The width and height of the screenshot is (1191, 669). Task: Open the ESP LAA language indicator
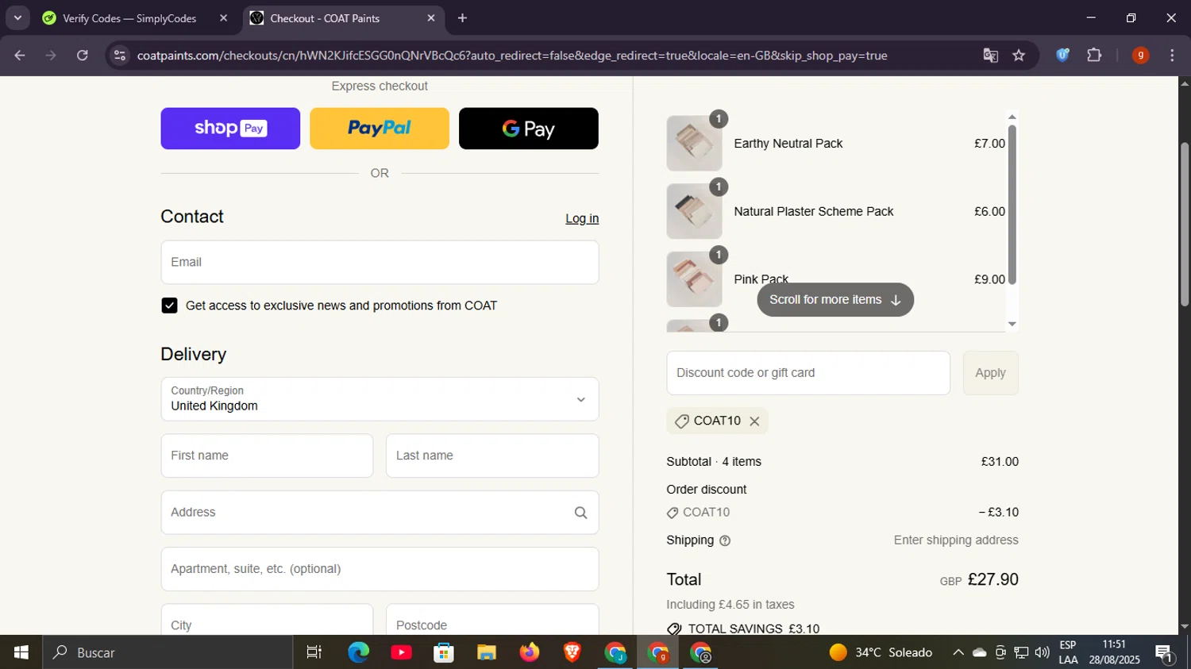(1068, 652)
